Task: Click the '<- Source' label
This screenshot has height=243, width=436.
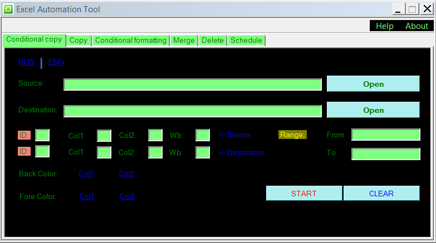Action: pos(235,135)
